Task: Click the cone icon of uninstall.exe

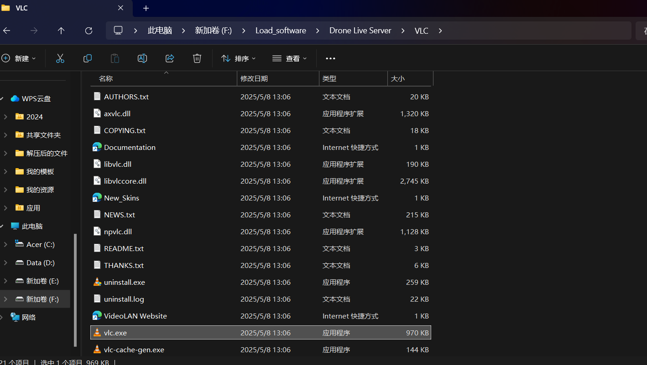Action: (x=97, y=282)
